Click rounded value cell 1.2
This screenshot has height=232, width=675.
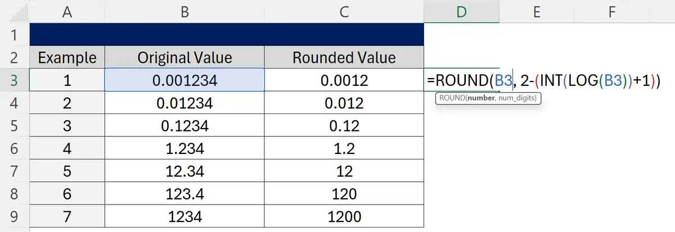click(344, 148)
